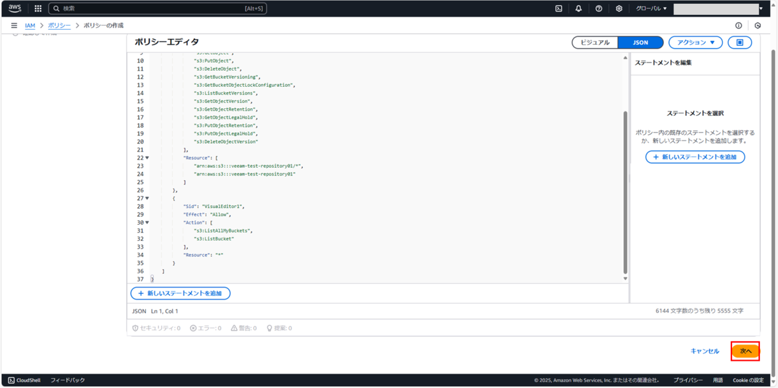This screenshot has height=388, width=778.
Task: Toggle the side navigation hamburger menu
Action: [x=14, y=25]
